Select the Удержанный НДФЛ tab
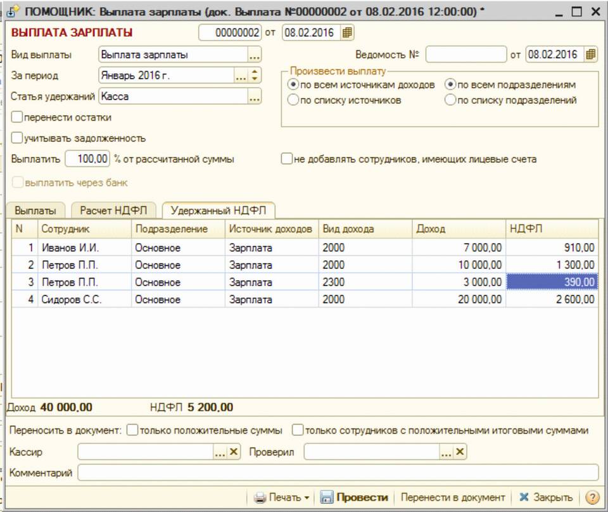Image resolution: width=608 pixels, height=512 pixels. click(x=218, y=210)
